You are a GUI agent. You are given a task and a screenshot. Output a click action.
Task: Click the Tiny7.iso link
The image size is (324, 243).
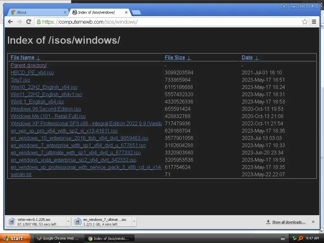point(20,80)
